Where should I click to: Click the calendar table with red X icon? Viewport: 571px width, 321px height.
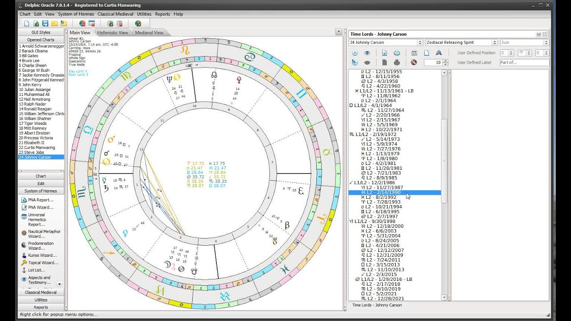click(91, 23)
